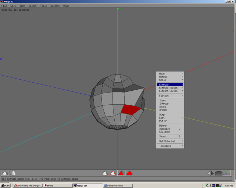The height and width of the screenshot is (188, 236).
Task: Click the 'Faces 96, 111 selected' status text
Action: [x=15, y=10]
